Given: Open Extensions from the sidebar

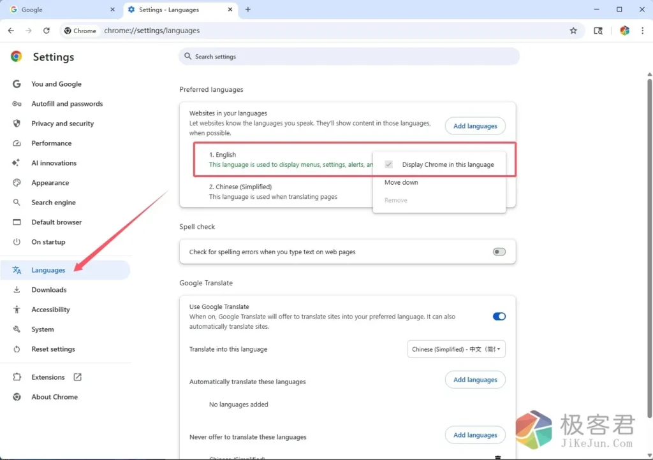Looking at the screenshot, I should [x=48, y=377].
